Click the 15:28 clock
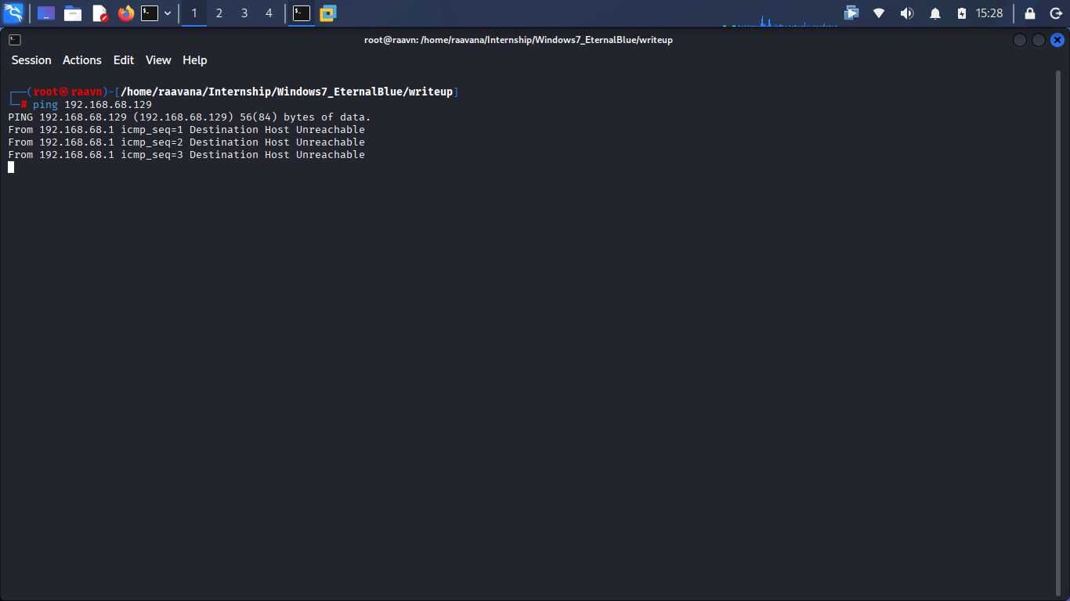The width and height of the screenshot is (1070, 601). (989, 13)
